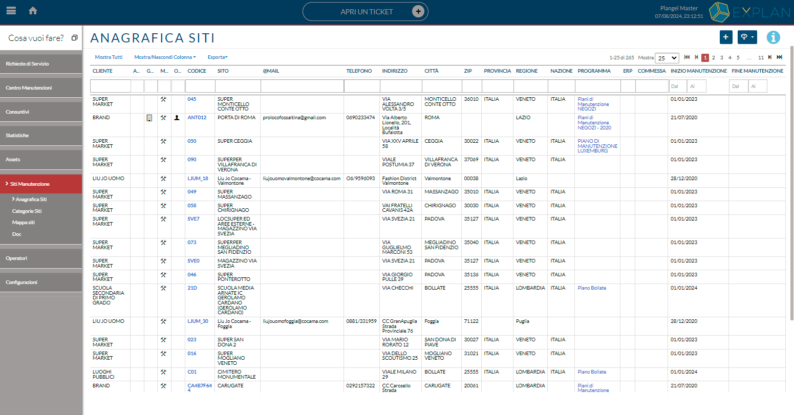Image resolution: width=794 pixels, height=415 pixels.
Task: Open Operatori menu
Action: click(x=41, y=258)
